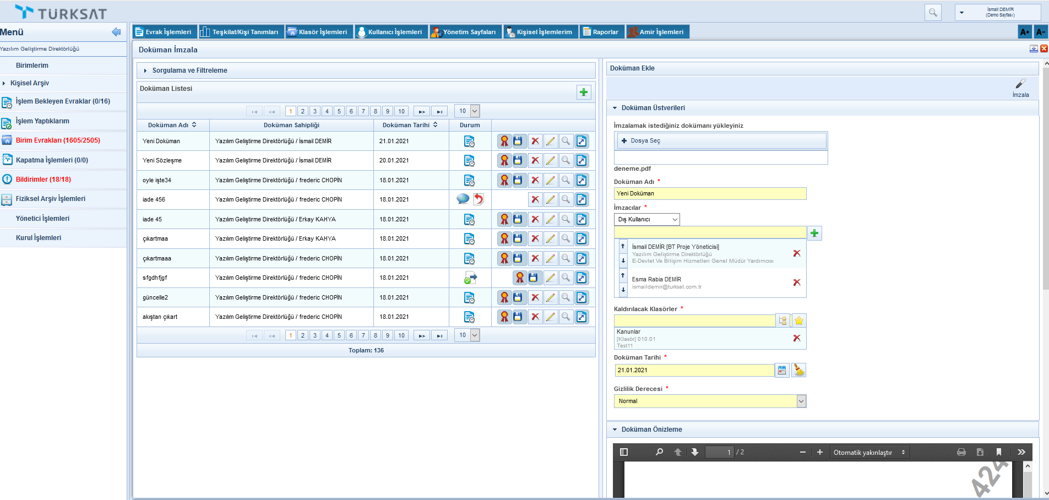Remove signer Esma Rabia DEMİR
1049x500 pixels.
pos(796,282)
